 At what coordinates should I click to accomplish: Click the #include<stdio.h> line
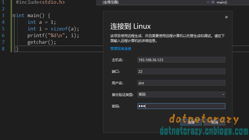click(x=40, y=2)
